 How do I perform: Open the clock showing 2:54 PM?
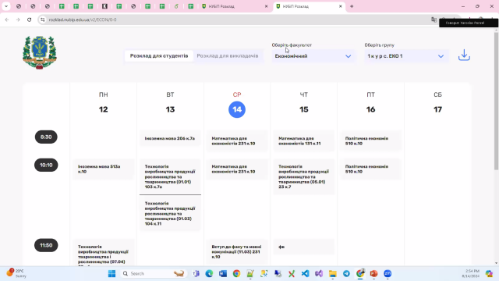[x=471, y=273]
